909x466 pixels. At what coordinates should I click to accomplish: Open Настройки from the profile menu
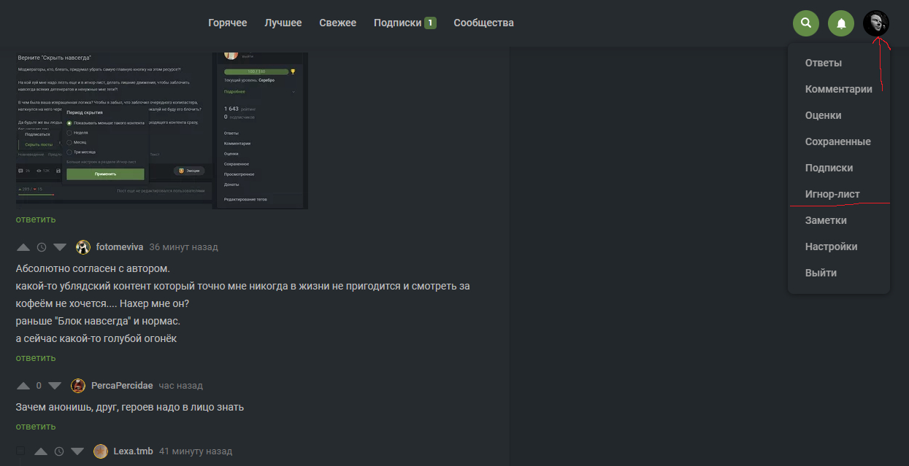[831, 246]
